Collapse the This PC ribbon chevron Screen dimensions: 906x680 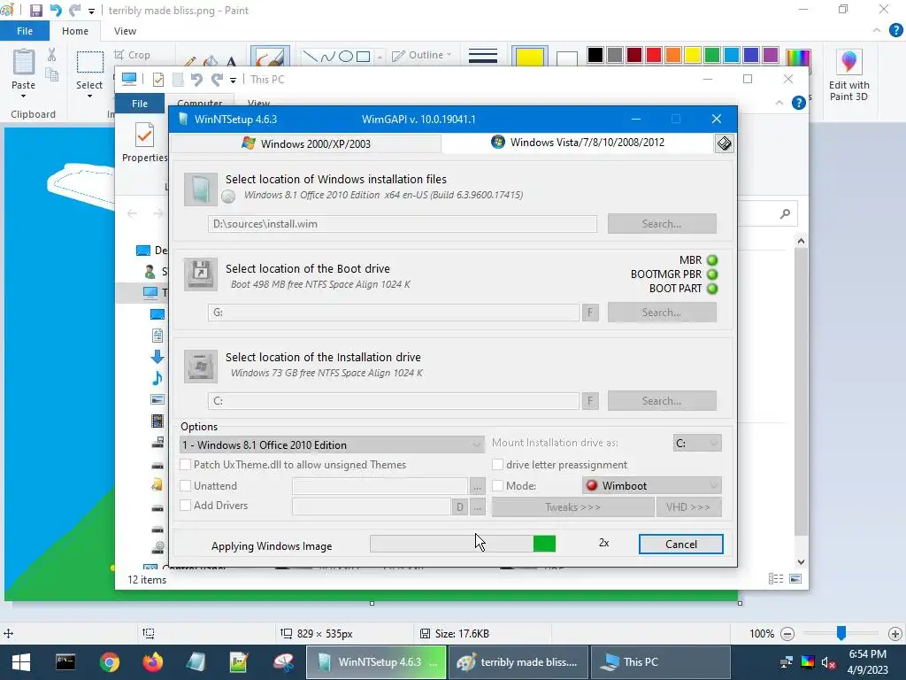[779, 103]
